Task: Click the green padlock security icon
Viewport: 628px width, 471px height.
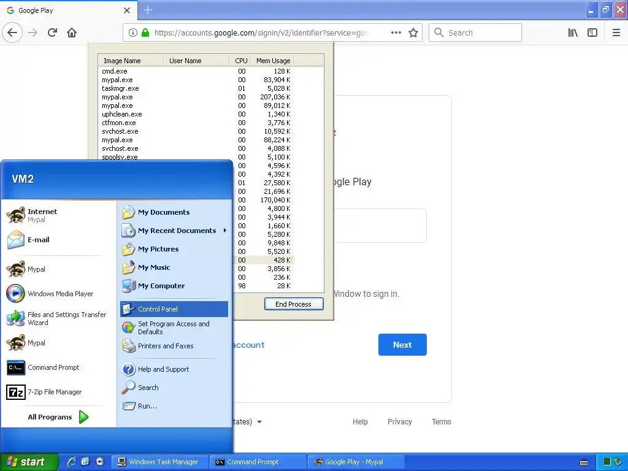Action: [x=145, y=33]
